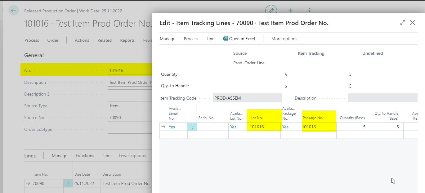Open the Line menu in the dialog

tap(210, 39)
